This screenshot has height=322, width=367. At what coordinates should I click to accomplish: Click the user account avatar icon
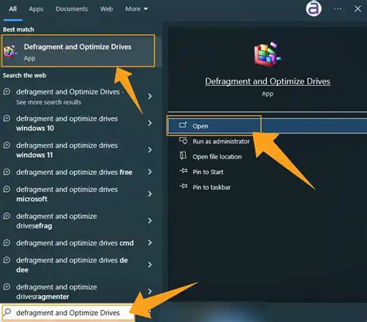[314, 9]
